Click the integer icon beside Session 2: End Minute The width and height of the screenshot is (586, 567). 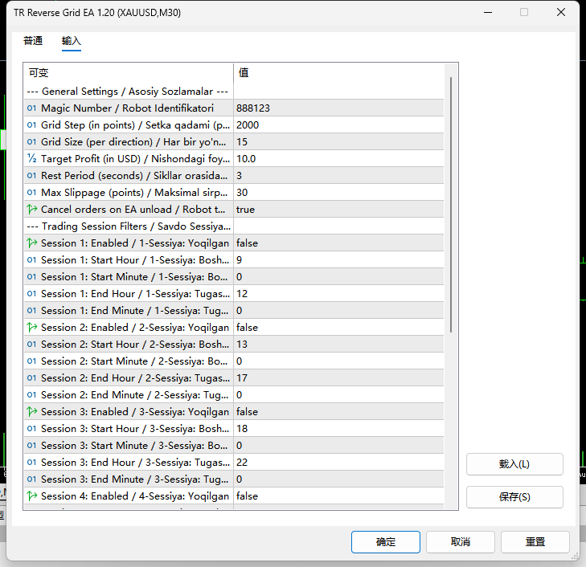[x=32, y=395]
